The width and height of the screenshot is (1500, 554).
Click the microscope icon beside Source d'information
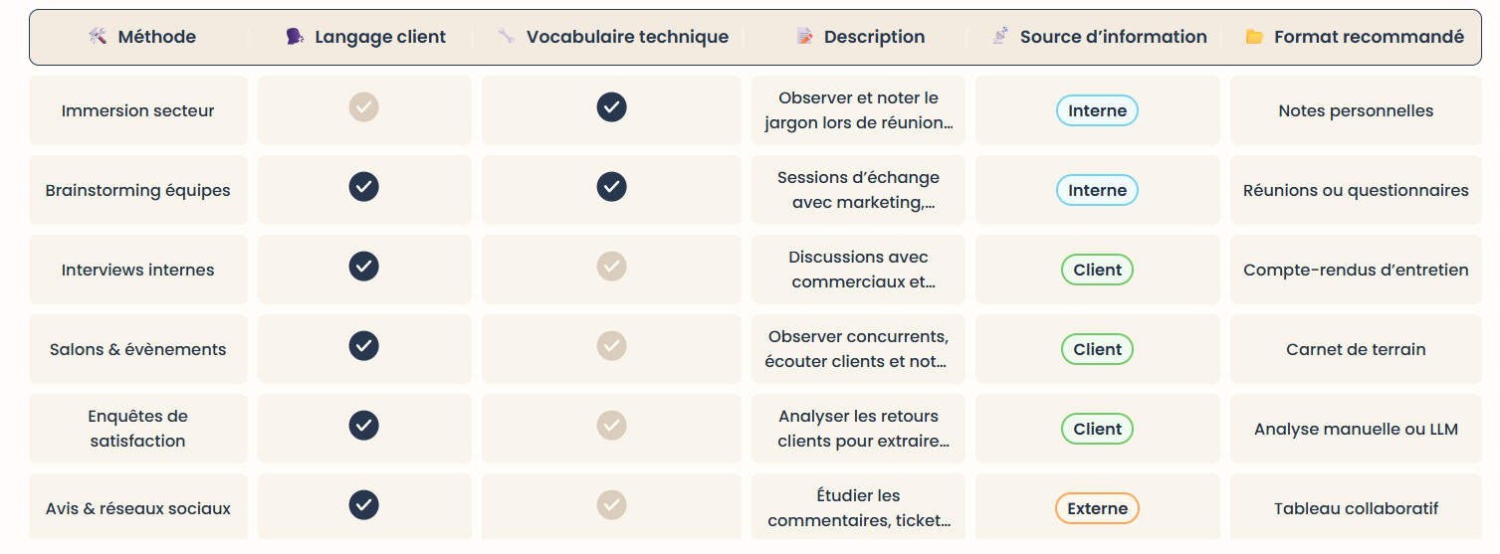coord(1000,37)
